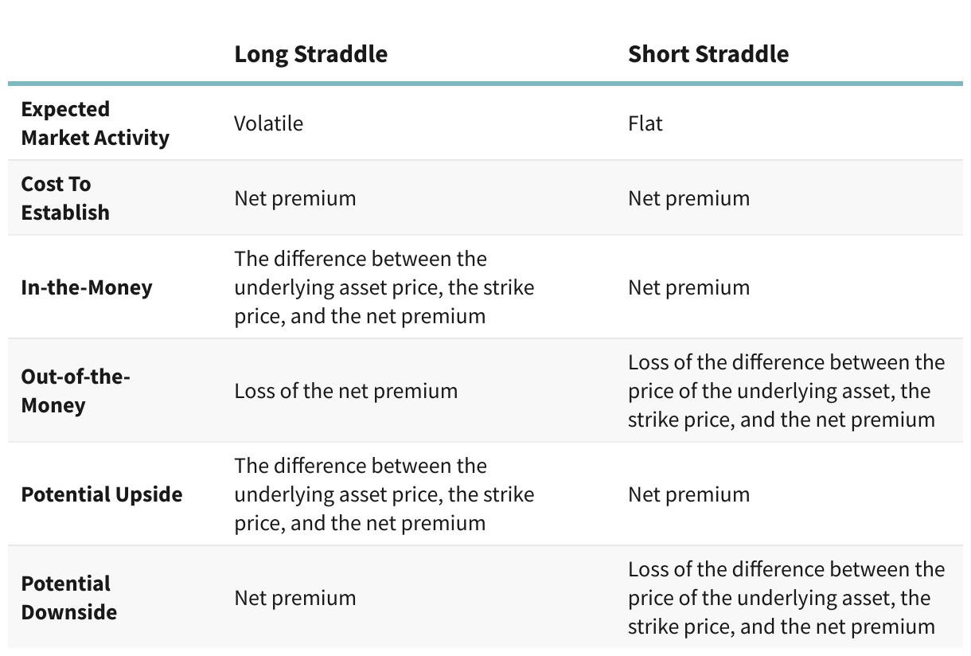Select Long Straddle's In-the-Money description text
This screenshot has height=656, width=971.
pos(384,287)
